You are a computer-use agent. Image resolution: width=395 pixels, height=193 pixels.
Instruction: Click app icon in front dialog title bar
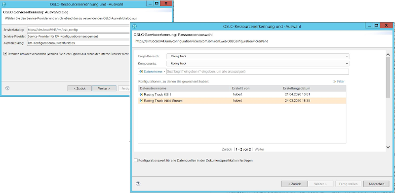click(134, 27)
